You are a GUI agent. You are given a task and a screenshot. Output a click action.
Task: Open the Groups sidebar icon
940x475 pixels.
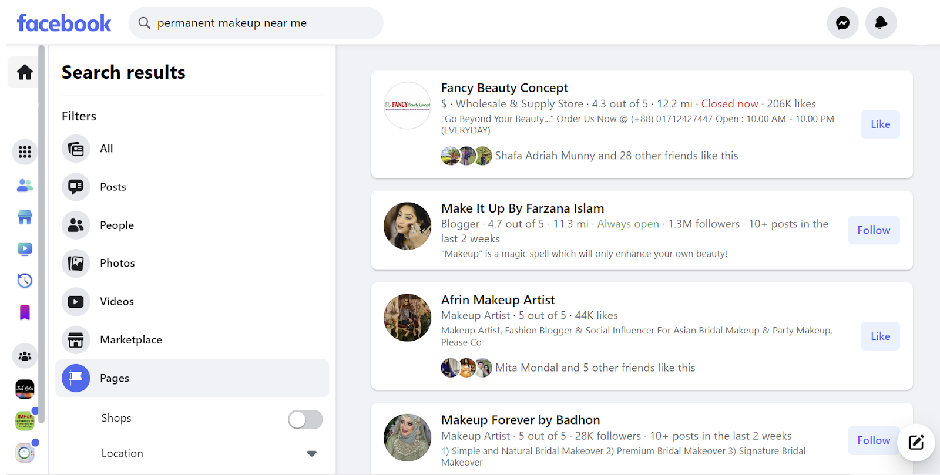pyautogui.click(x=25, y=356)
